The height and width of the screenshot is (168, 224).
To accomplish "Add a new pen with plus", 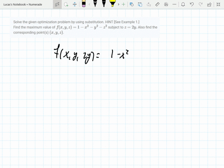I will [123, 4].
